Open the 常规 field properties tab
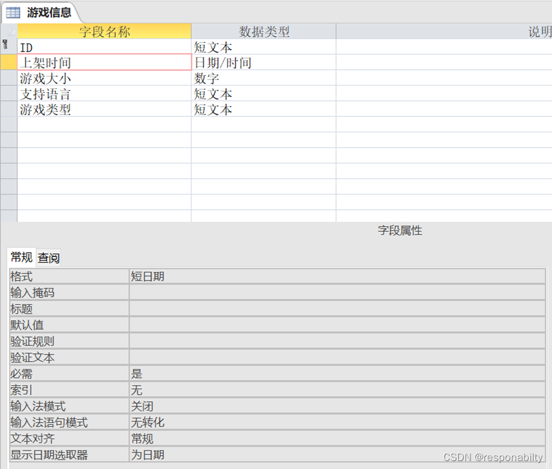 21,257
